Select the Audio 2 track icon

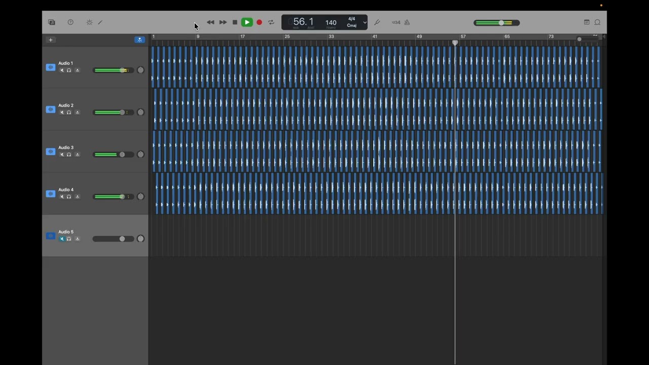(50, 109)
